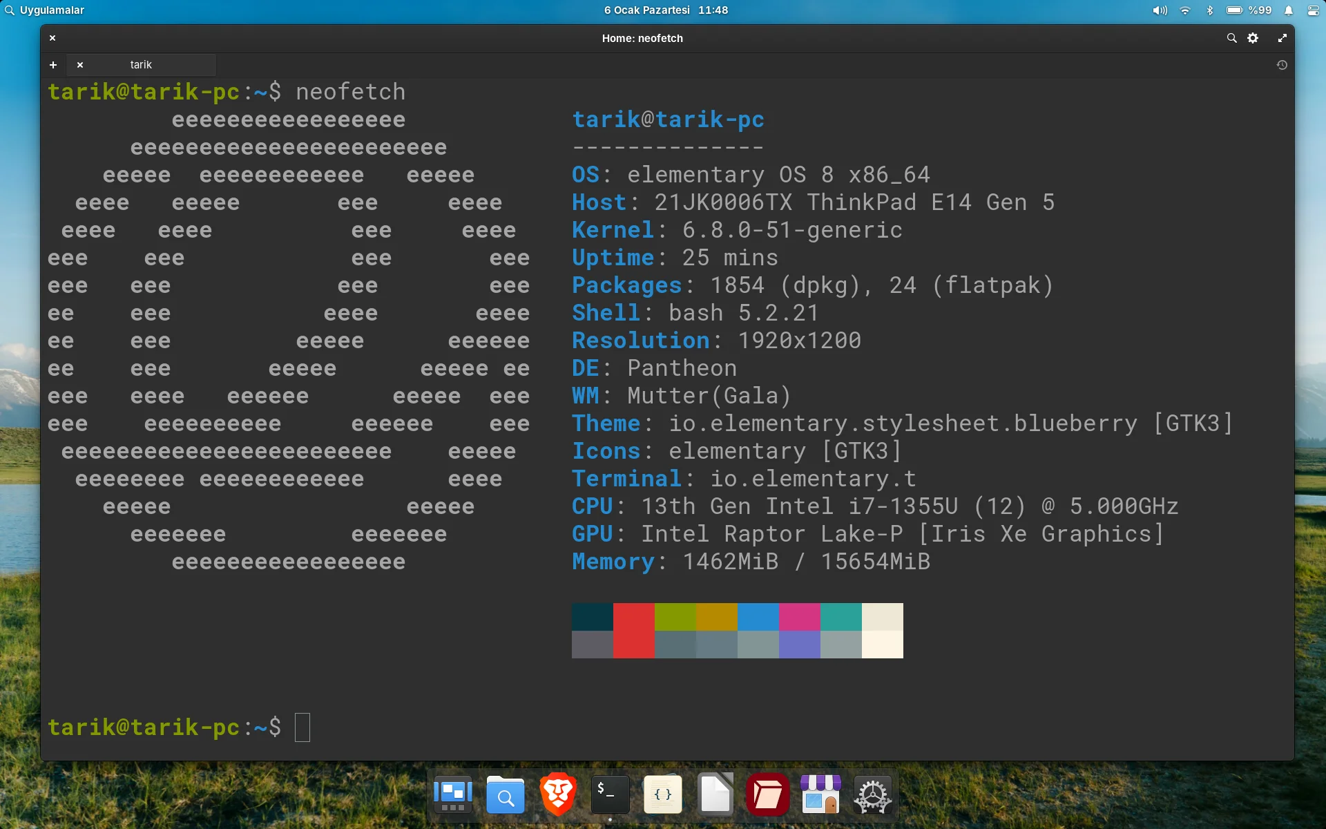Click the olive green color block
1326x829 pixels.
[x=675, y=617]
